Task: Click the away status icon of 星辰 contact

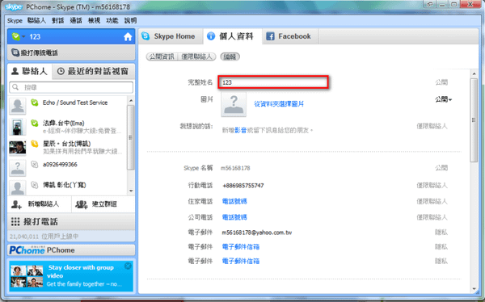Action: 34,144
